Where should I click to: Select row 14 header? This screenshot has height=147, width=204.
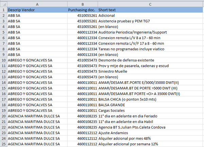coord(3,82)
